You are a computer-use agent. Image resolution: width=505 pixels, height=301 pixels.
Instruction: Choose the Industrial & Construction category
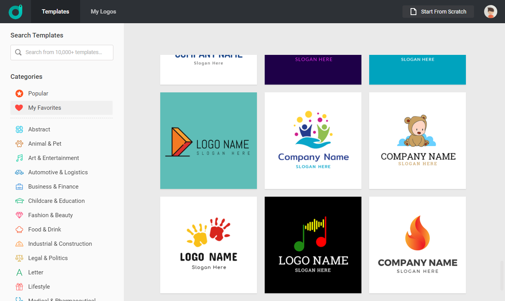click(x=62, y=244)
